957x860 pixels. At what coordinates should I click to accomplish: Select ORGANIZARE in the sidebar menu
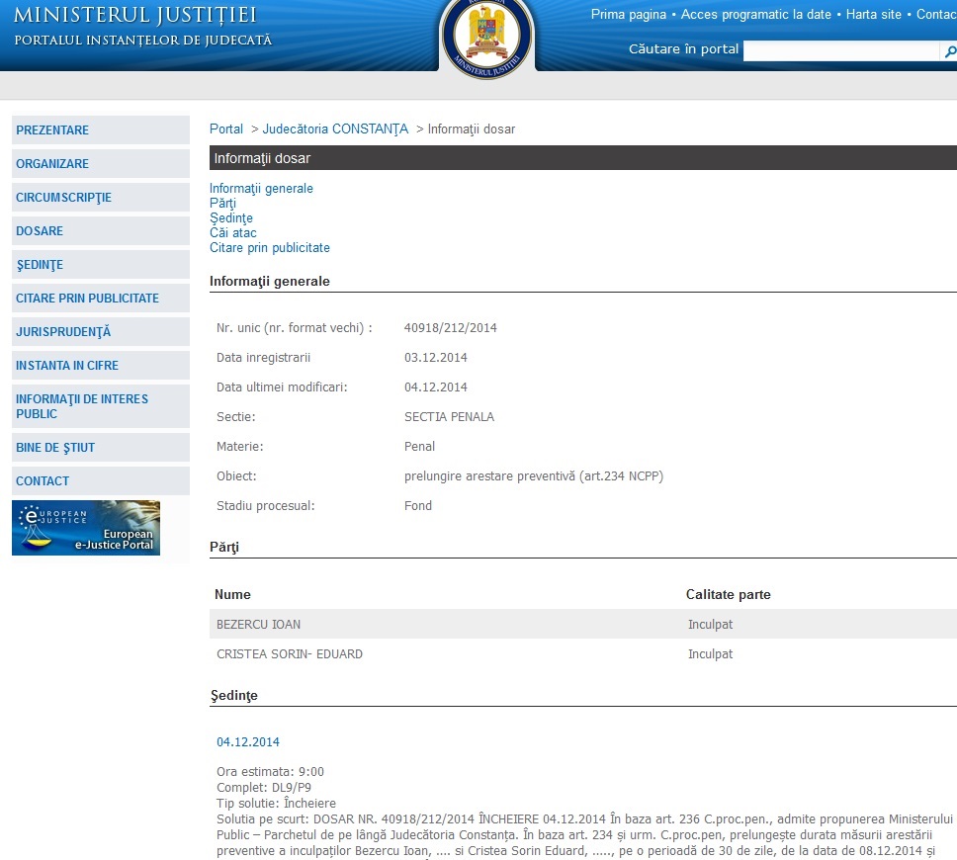(x=101, y=163)
